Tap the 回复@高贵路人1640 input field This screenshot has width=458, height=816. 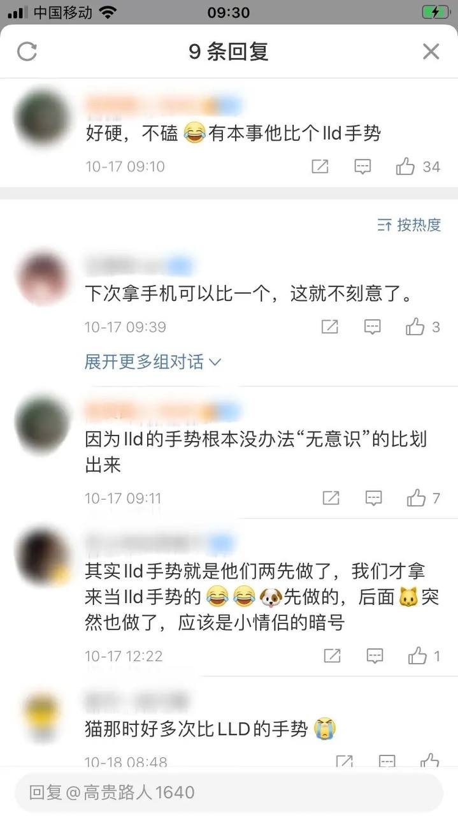(229, 792)
